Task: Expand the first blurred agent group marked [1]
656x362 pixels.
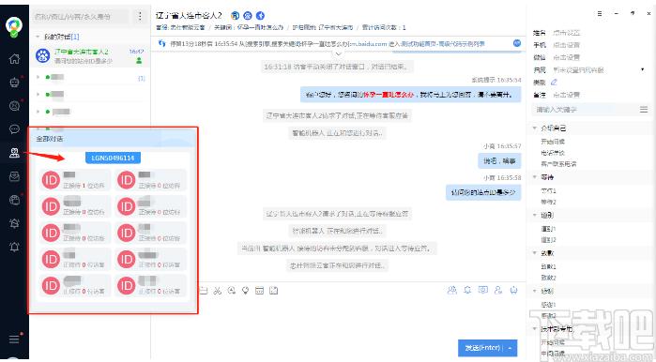Action: 38,77
